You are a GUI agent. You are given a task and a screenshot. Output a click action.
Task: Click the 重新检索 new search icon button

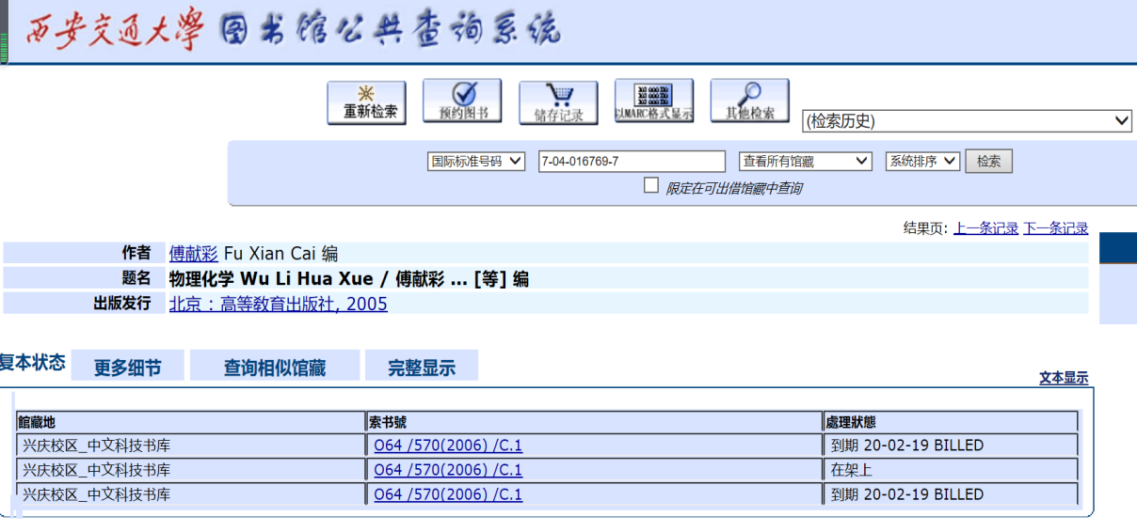coord(367,102)
